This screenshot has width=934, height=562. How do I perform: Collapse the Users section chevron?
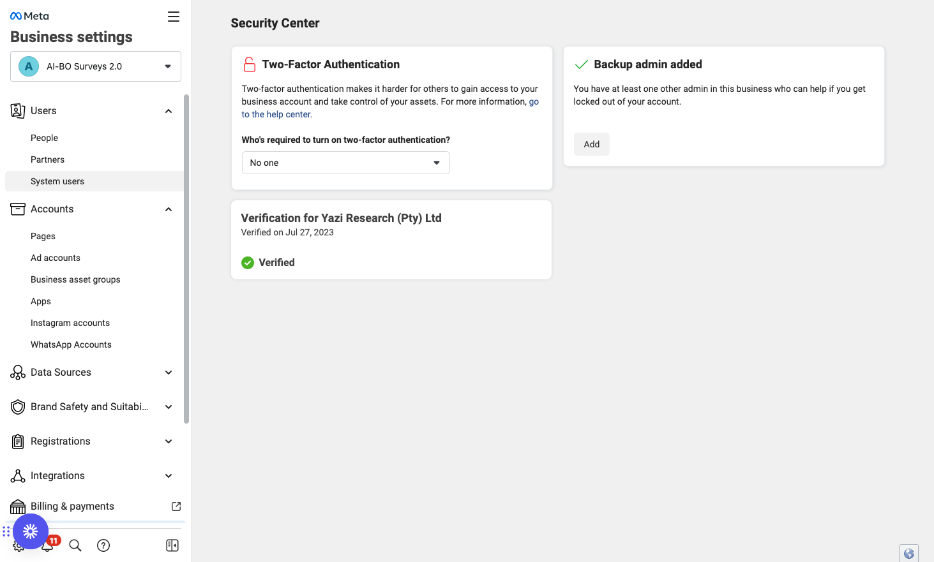click(x=169, y=111)
